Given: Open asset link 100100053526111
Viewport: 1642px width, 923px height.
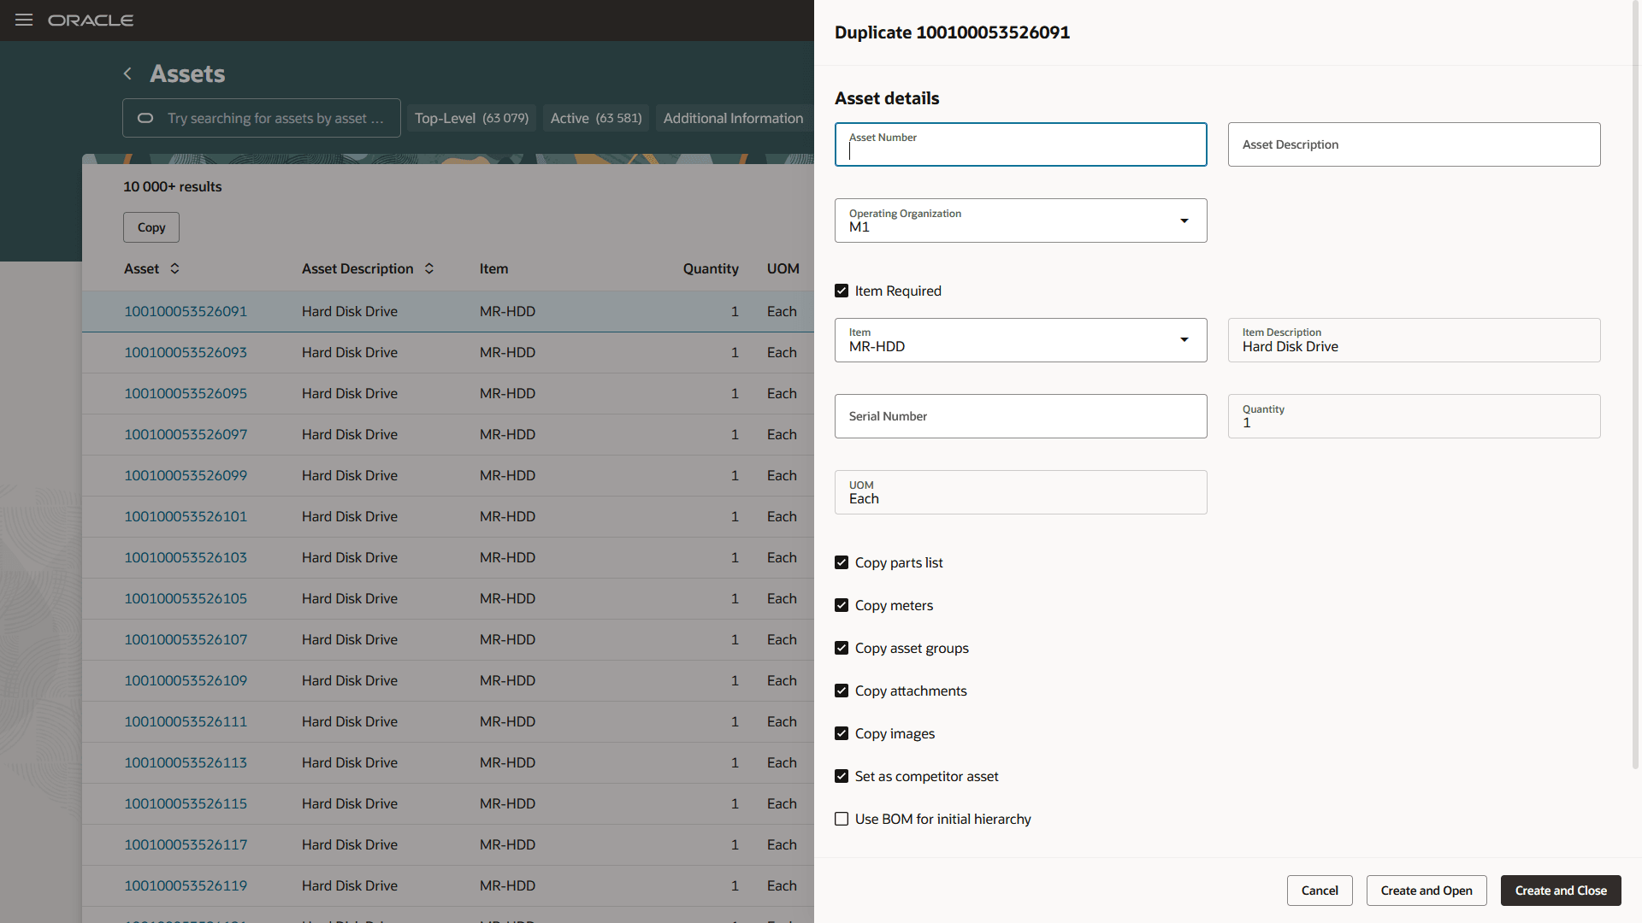Looking at the screenshot, I should (x=186, y=721).
